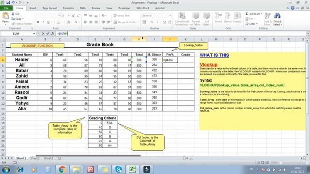Expand the AutoSum dropdown arrow
The height and width of the screenshot is (174, 310).
(x=262, y=14)
